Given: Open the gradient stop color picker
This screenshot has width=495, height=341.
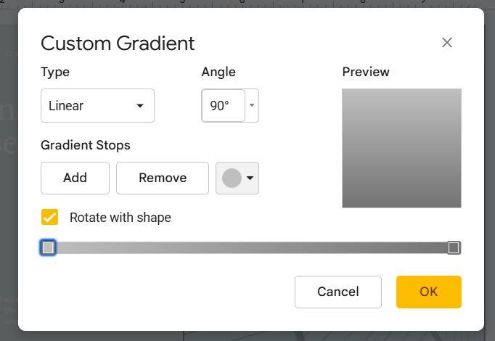Looking at the screenshot, I should (x=237, y=178).
